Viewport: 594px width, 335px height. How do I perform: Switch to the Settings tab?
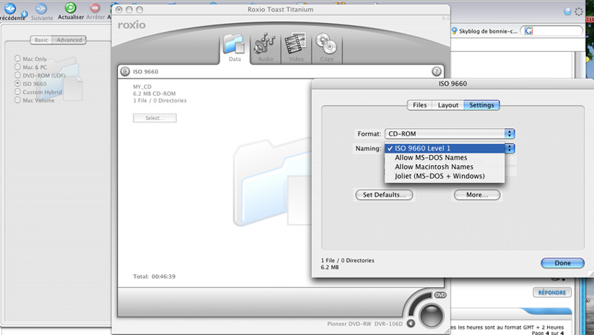pyautogui.click(x=481, y=105)
